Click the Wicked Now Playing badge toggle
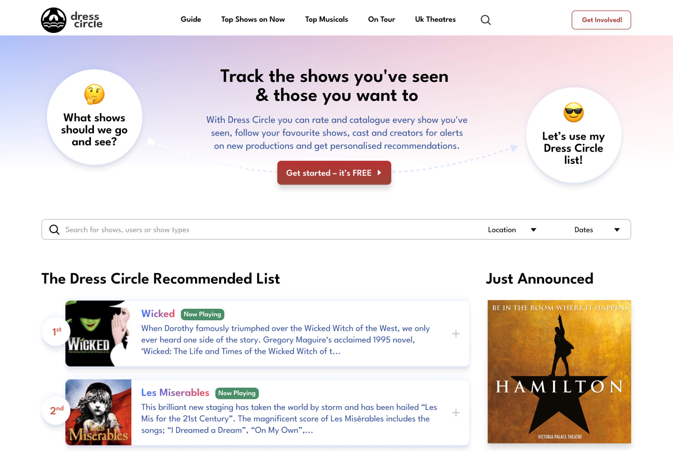Screen dimensions: 673x451 [202, 314]
